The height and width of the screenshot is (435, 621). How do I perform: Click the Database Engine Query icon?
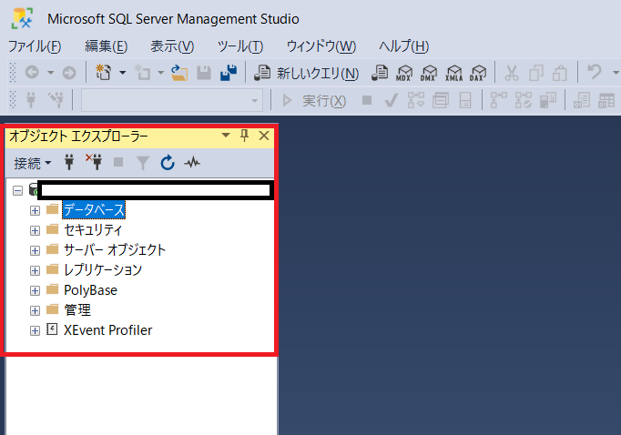pos(380,73)
